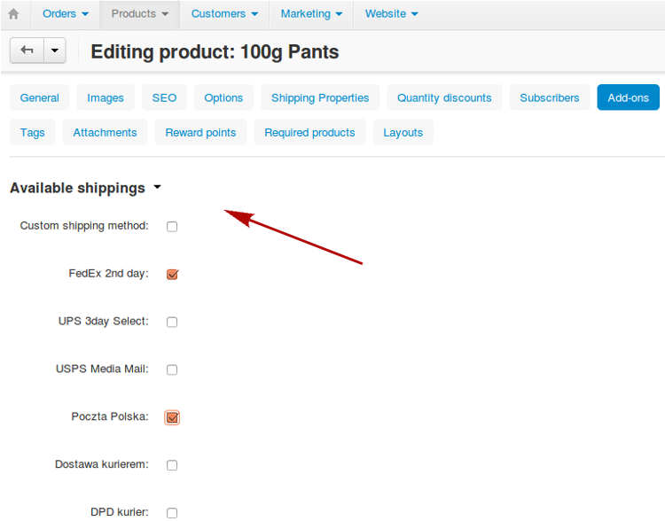Tick the USPS Media Mail checkbox

(x=172, y=369)
